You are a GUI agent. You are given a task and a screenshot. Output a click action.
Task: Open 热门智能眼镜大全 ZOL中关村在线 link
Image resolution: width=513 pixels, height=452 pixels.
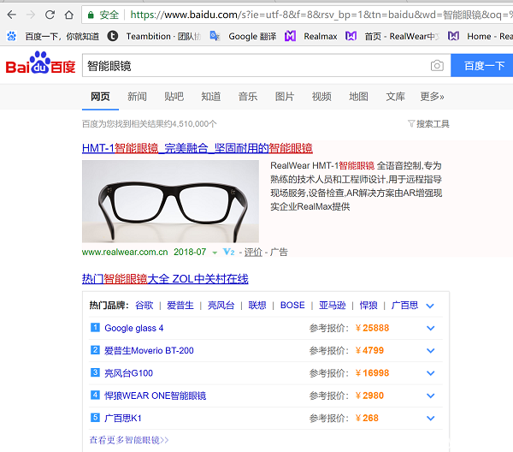tap(165, 279)
